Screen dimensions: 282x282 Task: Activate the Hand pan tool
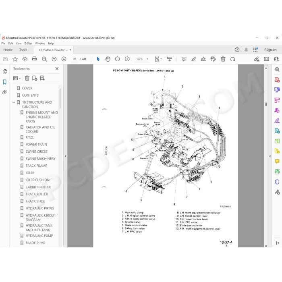[x=108, y=59]
